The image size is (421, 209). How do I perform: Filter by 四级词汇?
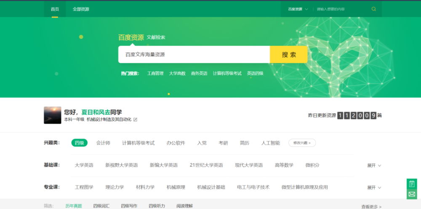click(101, 206)
